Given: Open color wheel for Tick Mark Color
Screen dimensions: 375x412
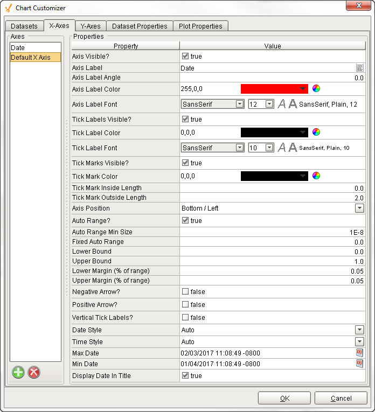Looking at the screenshot, I should point(316,176).
